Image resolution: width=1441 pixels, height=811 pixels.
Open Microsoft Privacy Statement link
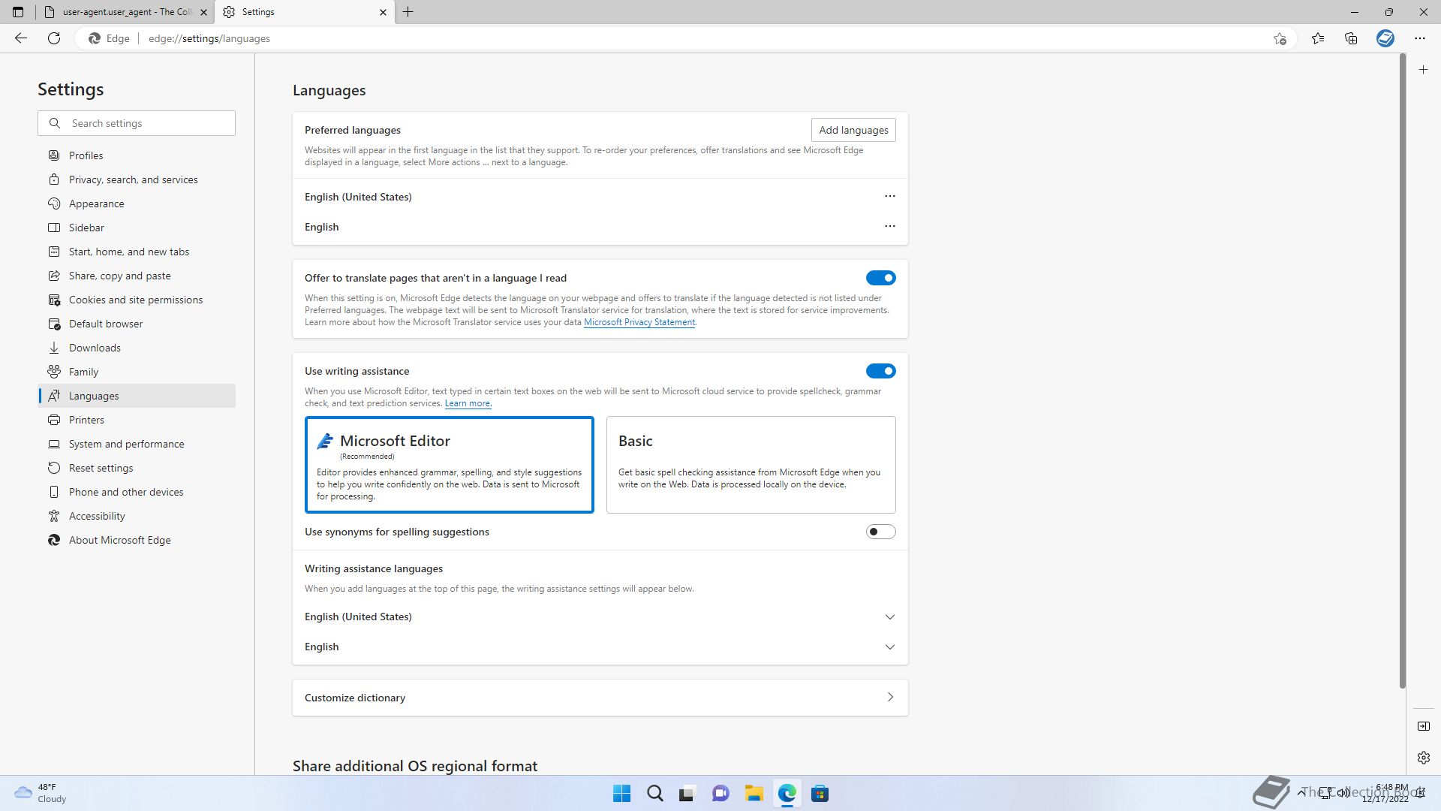tap(639, 322)
